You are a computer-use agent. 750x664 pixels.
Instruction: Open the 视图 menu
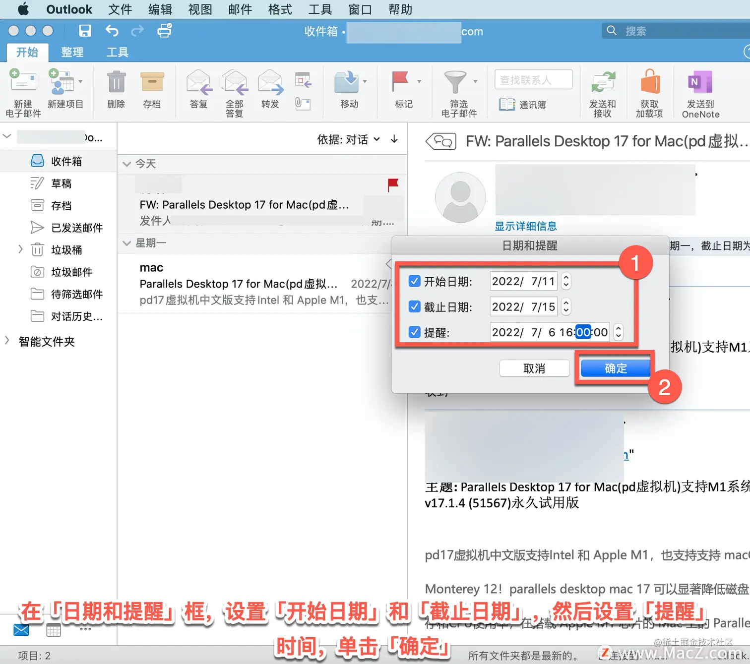tap(200, 9)
